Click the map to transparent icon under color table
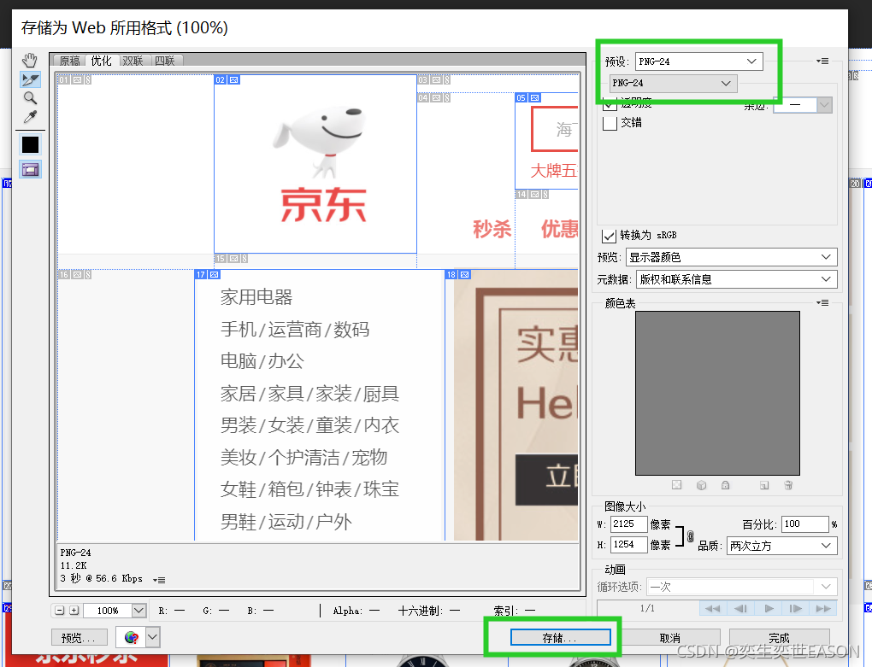The image size is (872, 667). pos(676,485)
